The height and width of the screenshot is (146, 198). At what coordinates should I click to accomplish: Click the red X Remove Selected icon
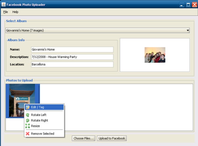pyautogui.click(x=28, y=133)
